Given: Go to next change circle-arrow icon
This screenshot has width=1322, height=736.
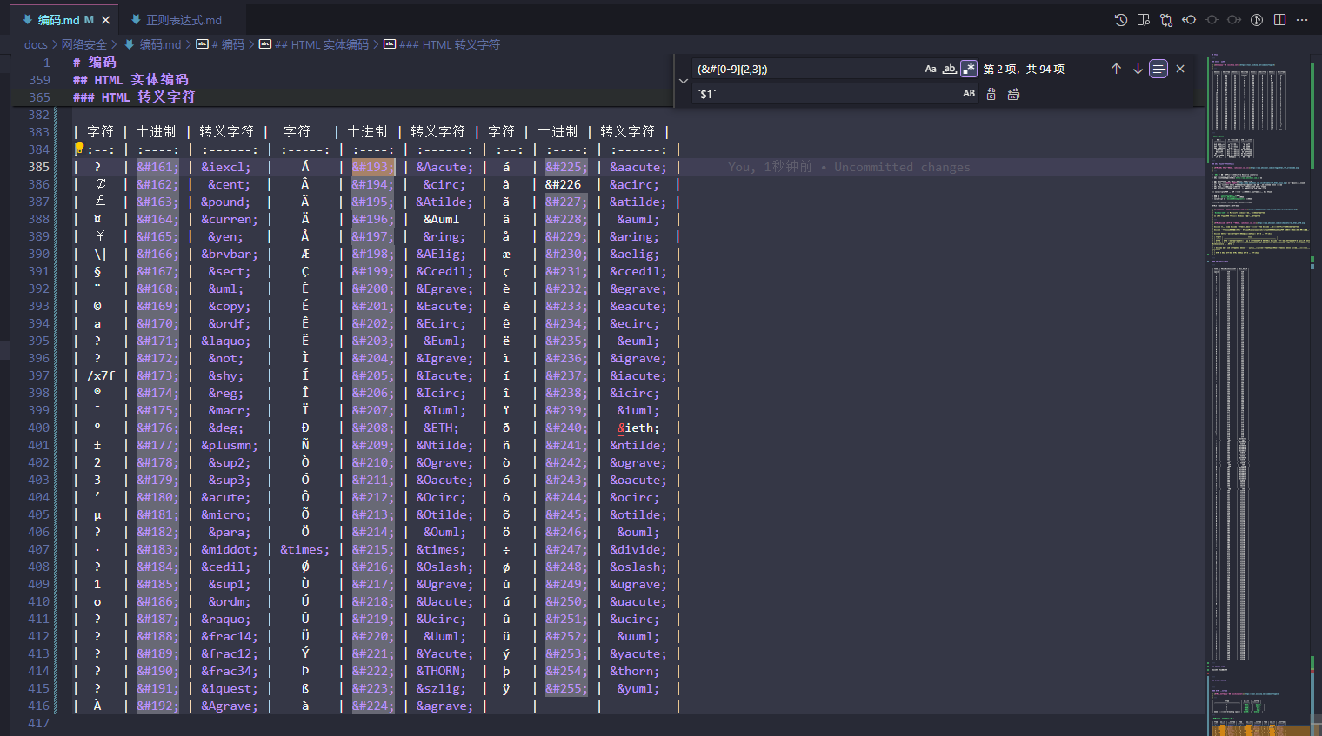Looking at the screenshot, I should pos(1234,20).
